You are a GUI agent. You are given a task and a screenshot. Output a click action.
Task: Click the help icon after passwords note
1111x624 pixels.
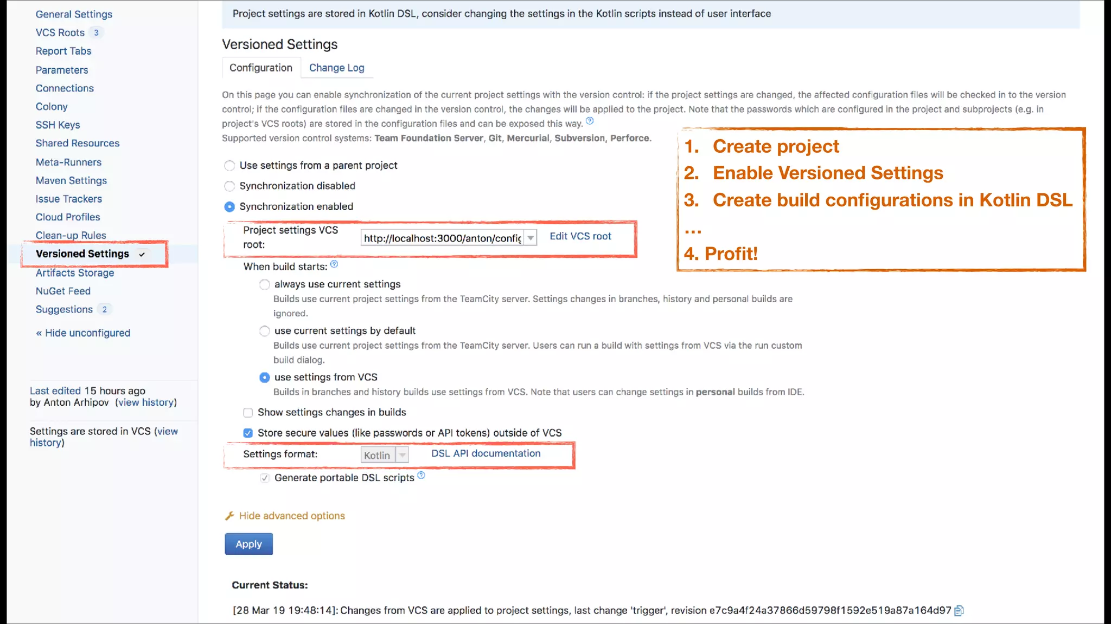coord(590,121)
